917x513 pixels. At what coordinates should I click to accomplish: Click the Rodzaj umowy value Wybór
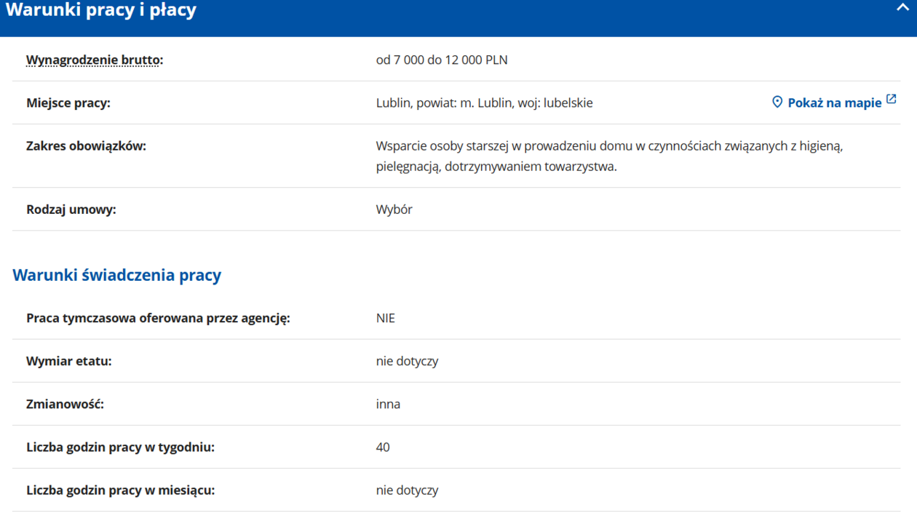[x=394, y=210]
